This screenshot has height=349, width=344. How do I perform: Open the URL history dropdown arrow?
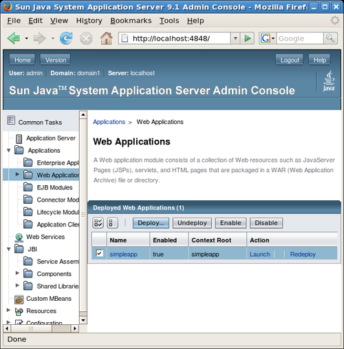235,39
